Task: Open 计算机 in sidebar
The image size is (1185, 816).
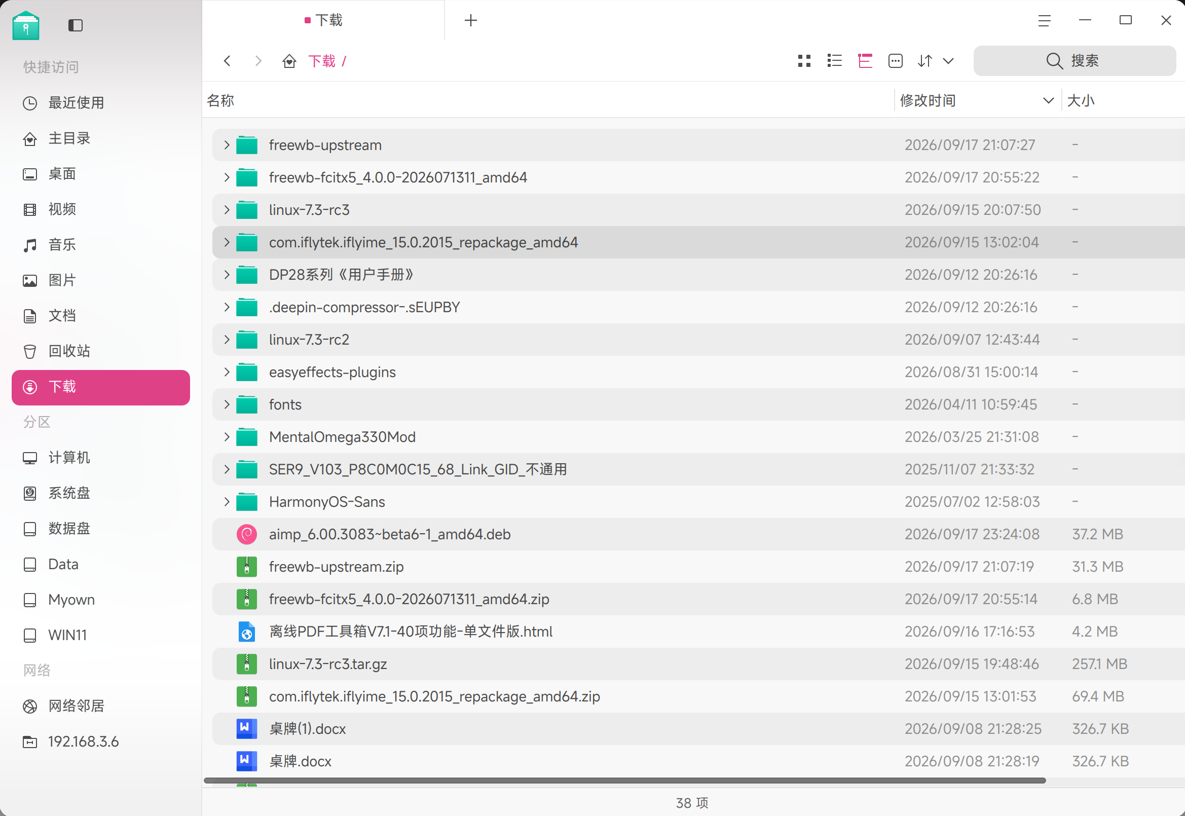Action: point(101,458)
